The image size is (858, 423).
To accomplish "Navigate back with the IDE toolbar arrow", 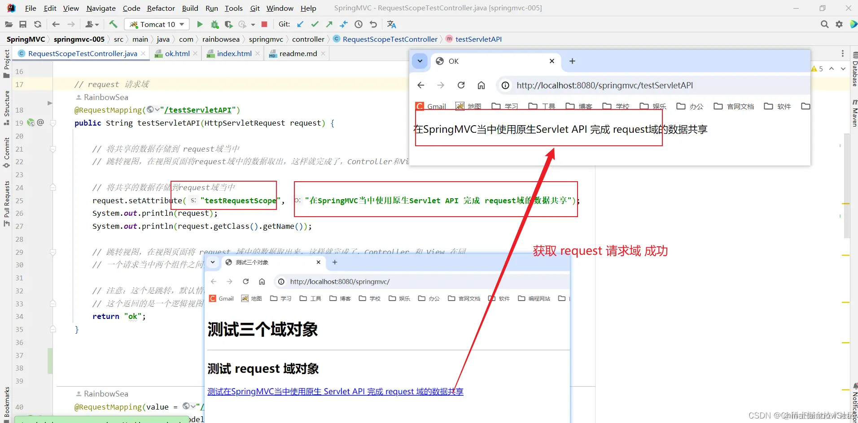I will click(56, 24).
